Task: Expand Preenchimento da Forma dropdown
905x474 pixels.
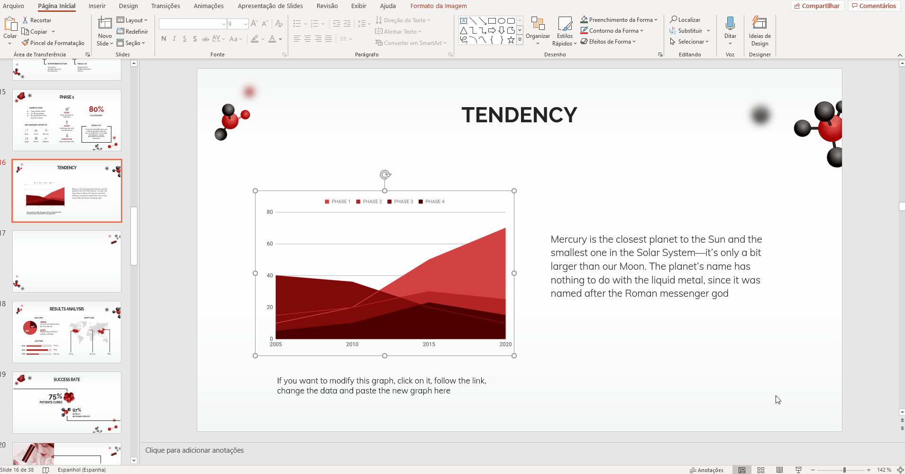Action: (656, 19)
